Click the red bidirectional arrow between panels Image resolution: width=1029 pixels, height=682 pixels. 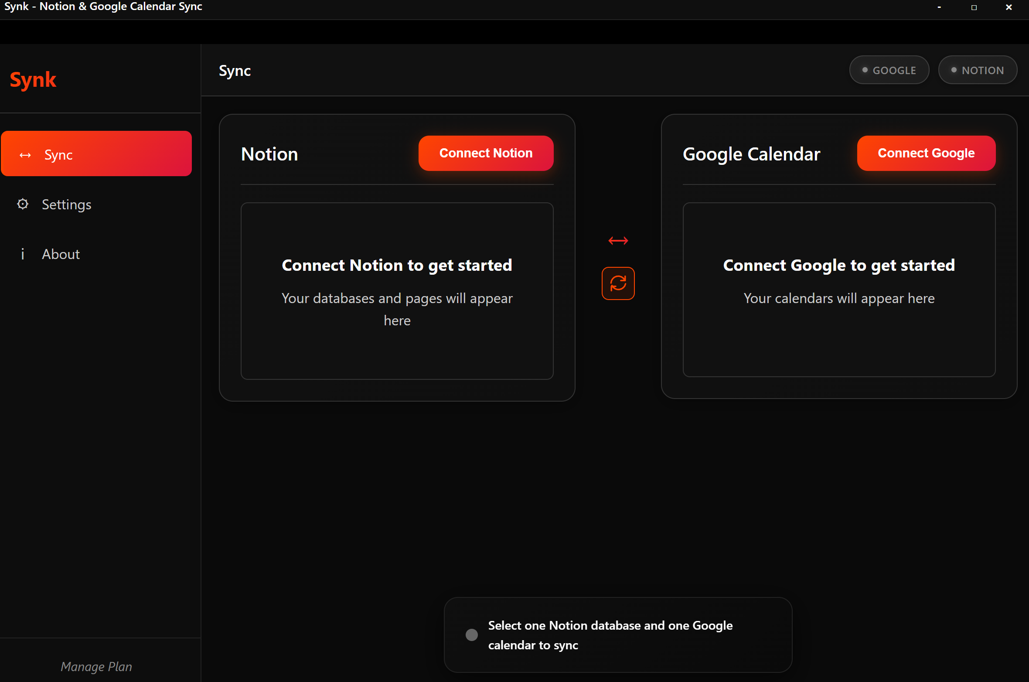pyautogui.click(x=618, y=241)
